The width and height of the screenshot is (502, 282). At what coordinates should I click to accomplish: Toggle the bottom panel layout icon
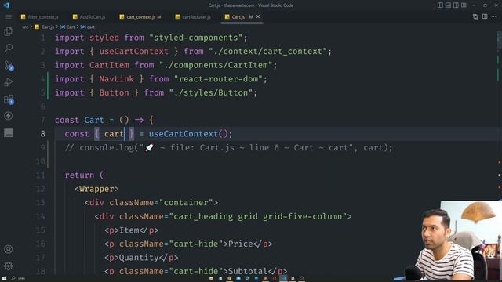click(x=448, y=5)
